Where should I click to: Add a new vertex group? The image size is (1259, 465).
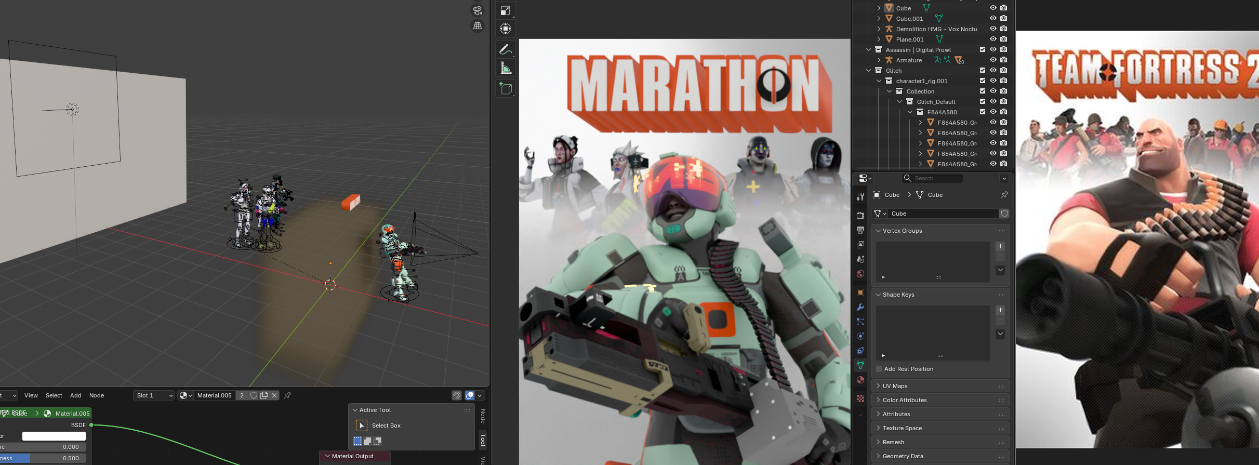click(1000, 246)
